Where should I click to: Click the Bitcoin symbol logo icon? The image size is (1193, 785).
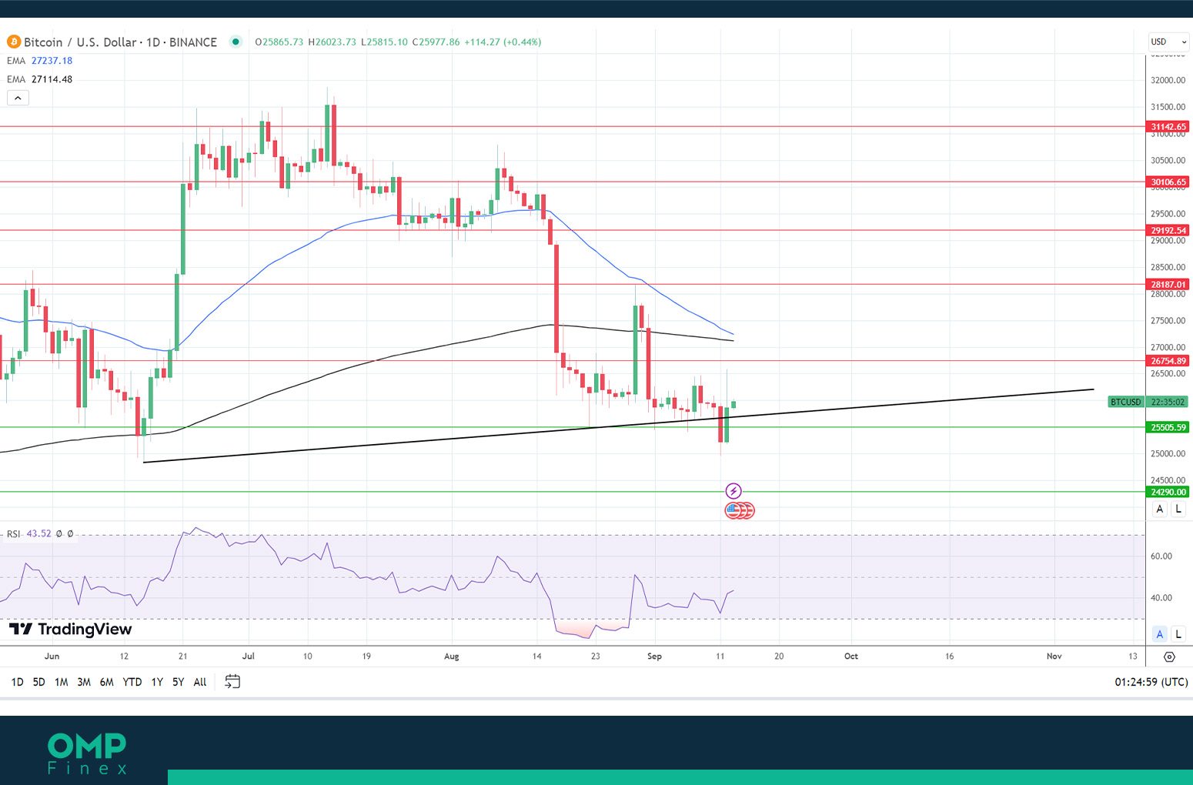pyautogui.click(x=13, y=42)
